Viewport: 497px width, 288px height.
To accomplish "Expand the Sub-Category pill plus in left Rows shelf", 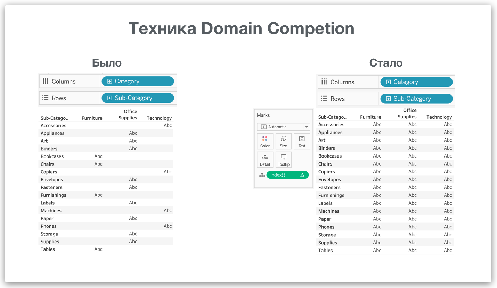I will [x=109, y=98].
